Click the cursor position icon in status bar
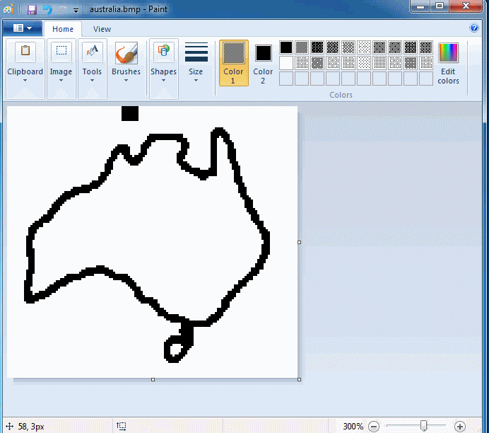 (x=9, y=426)
